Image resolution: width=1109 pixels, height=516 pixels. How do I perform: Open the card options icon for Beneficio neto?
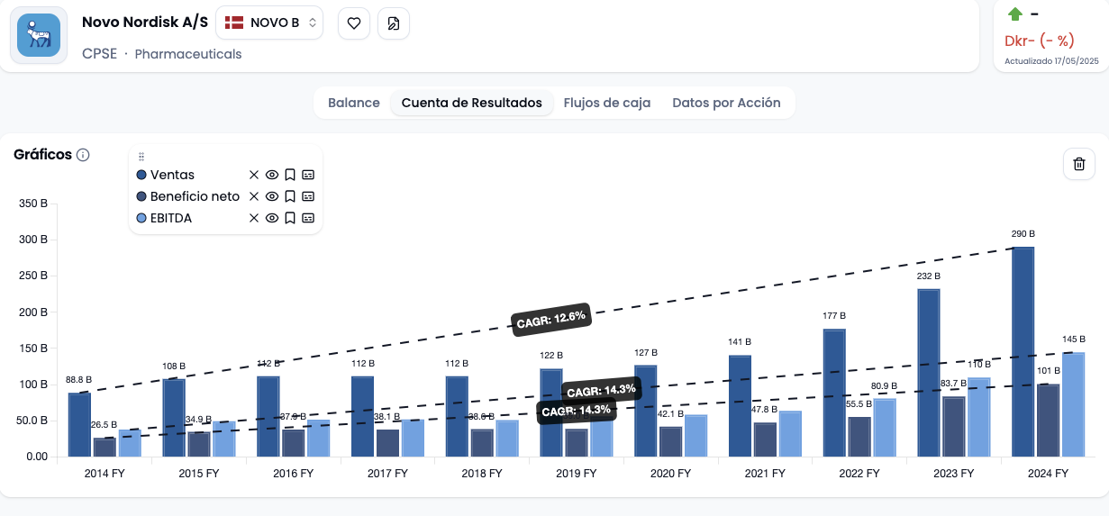click(x=308, y=196)
